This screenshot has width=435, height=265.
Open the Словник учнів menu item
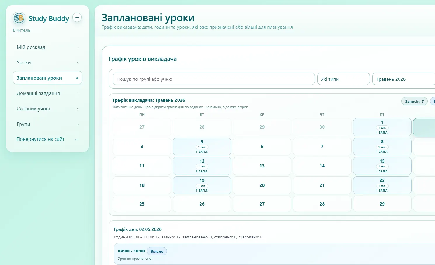[x=48, y=109]
